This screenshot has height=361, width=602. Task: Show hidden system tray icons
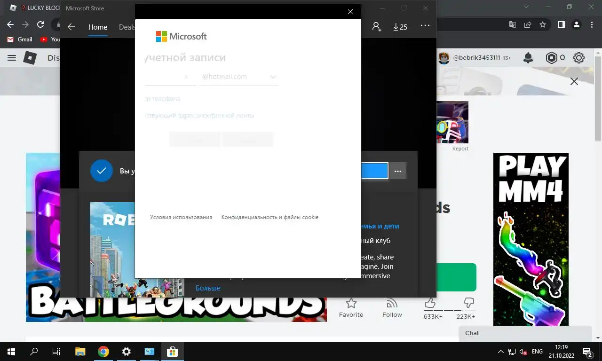click(501, 352)
